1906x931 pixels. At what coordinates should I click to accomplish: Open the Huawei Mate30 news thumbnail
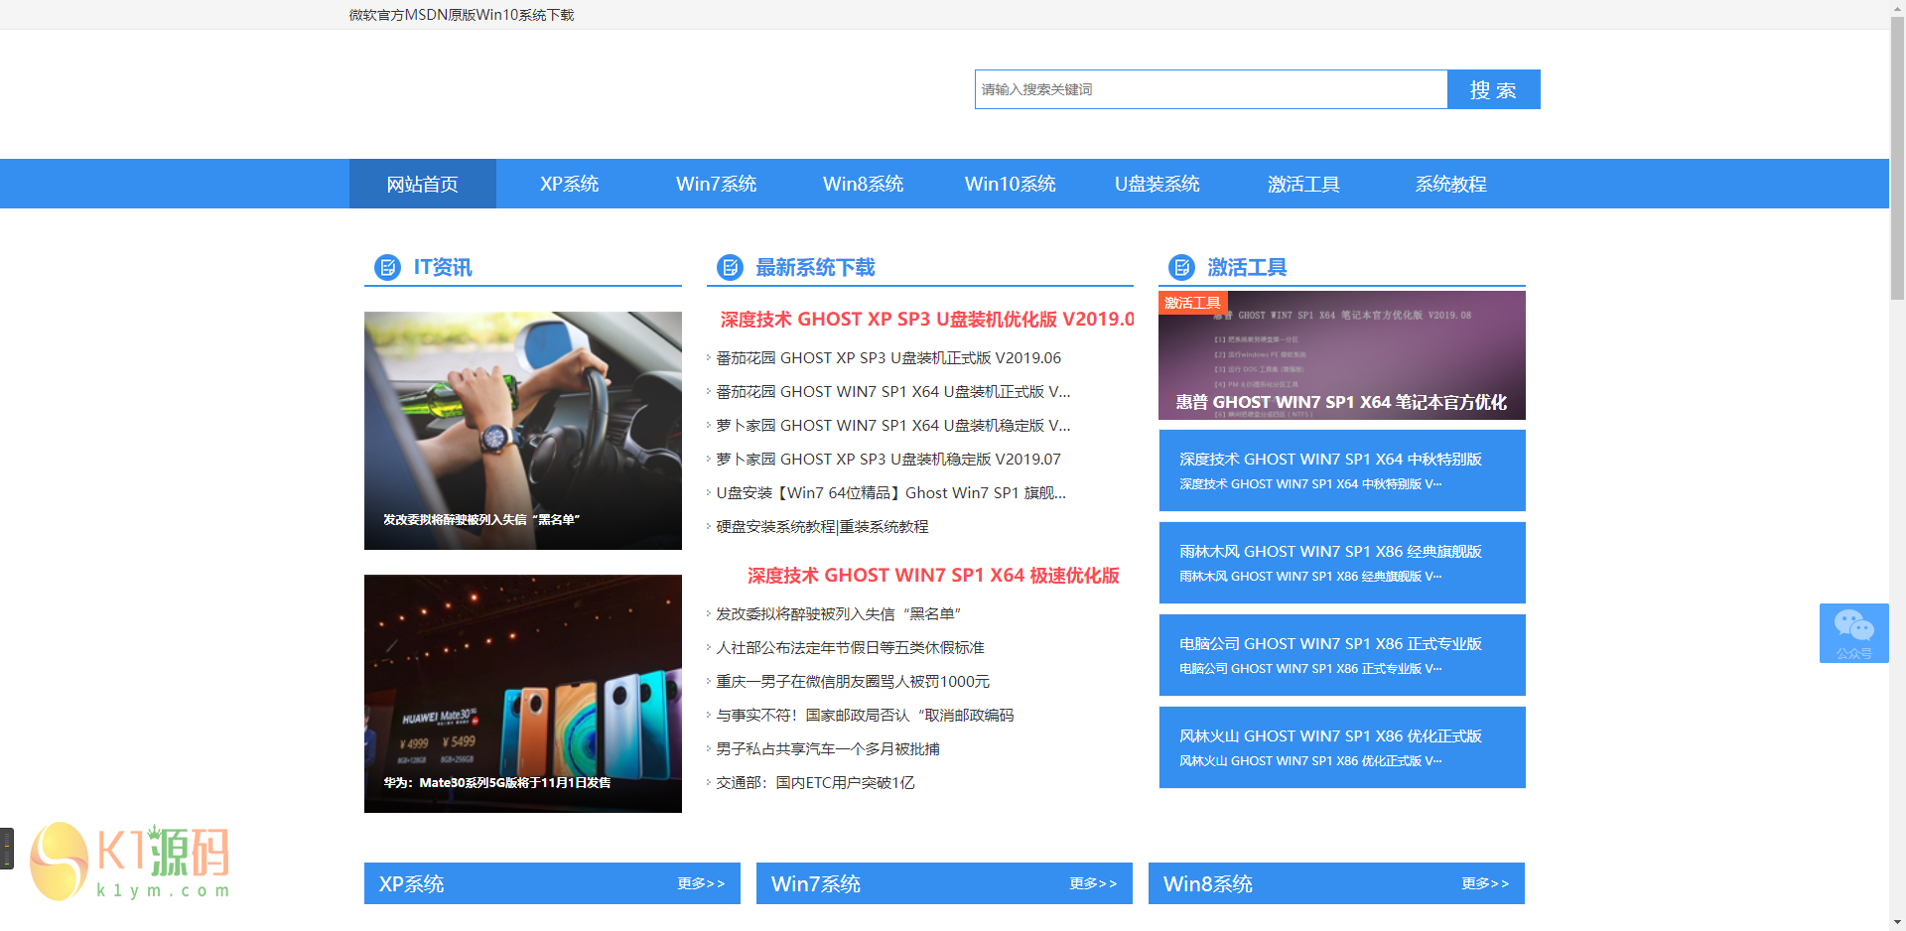pos(522,693)
